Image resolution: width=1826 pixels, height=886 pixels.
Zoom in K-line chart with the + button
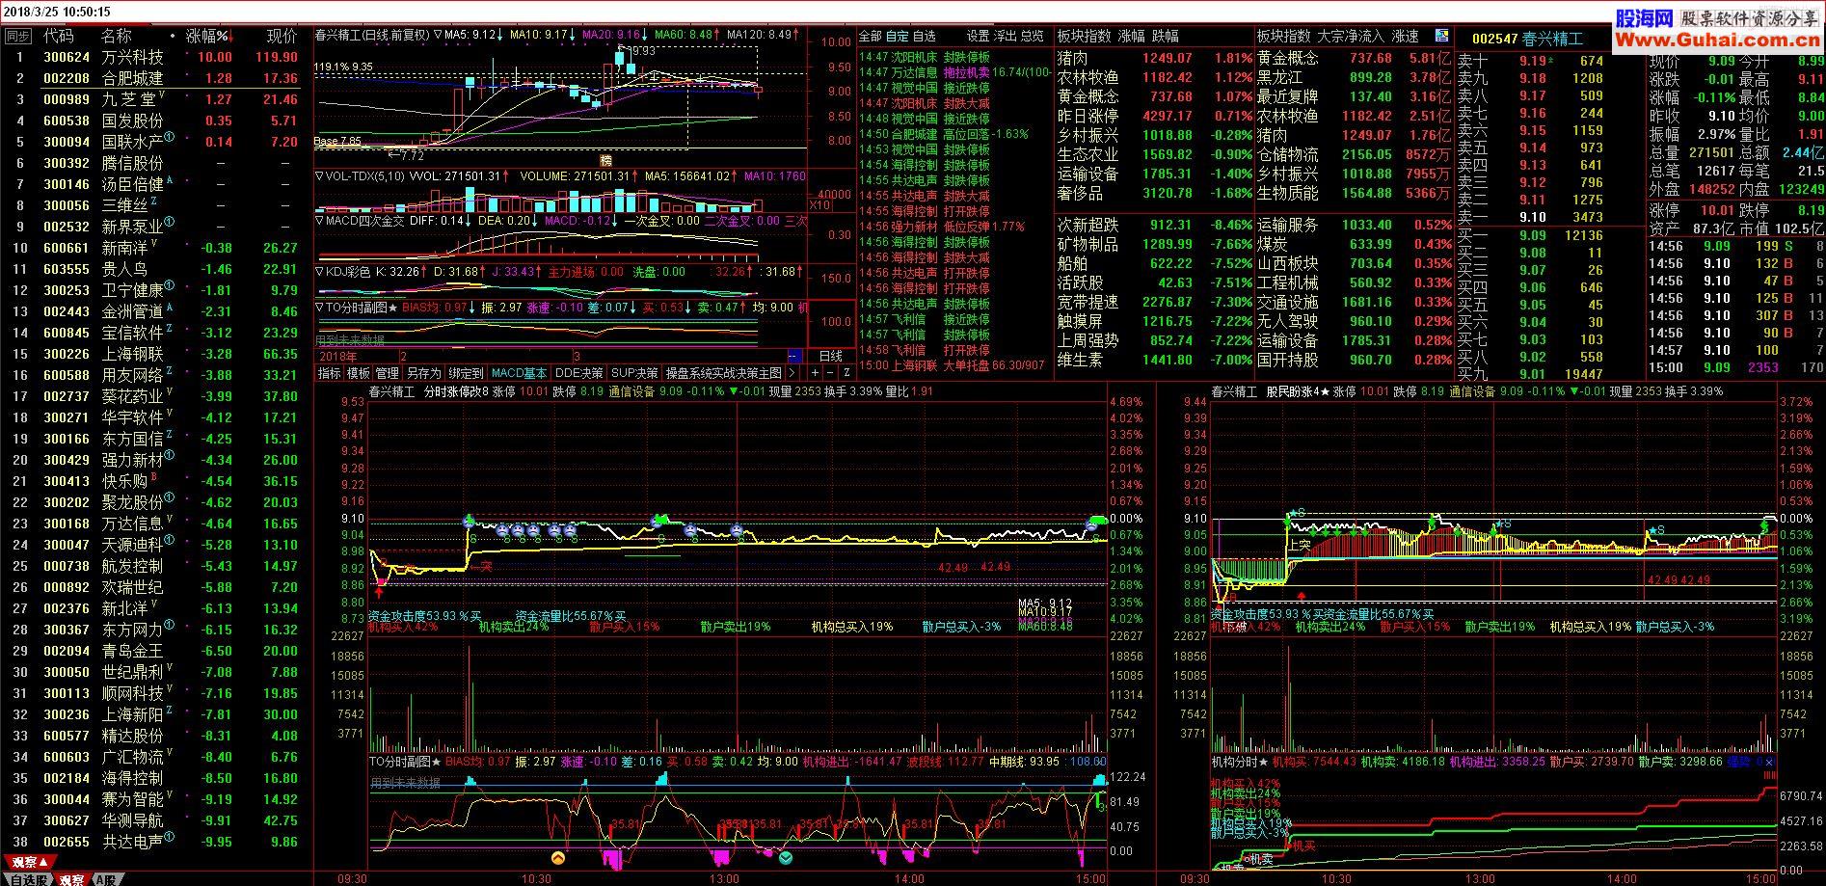pos(815,373)
